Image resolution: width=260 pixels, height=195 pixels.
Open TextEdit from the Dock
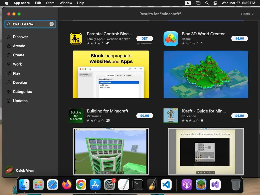(x=124, y=184)
